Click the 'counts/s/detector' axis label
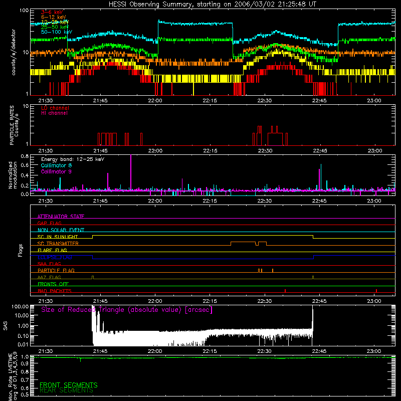 click(x=14, y=52)
